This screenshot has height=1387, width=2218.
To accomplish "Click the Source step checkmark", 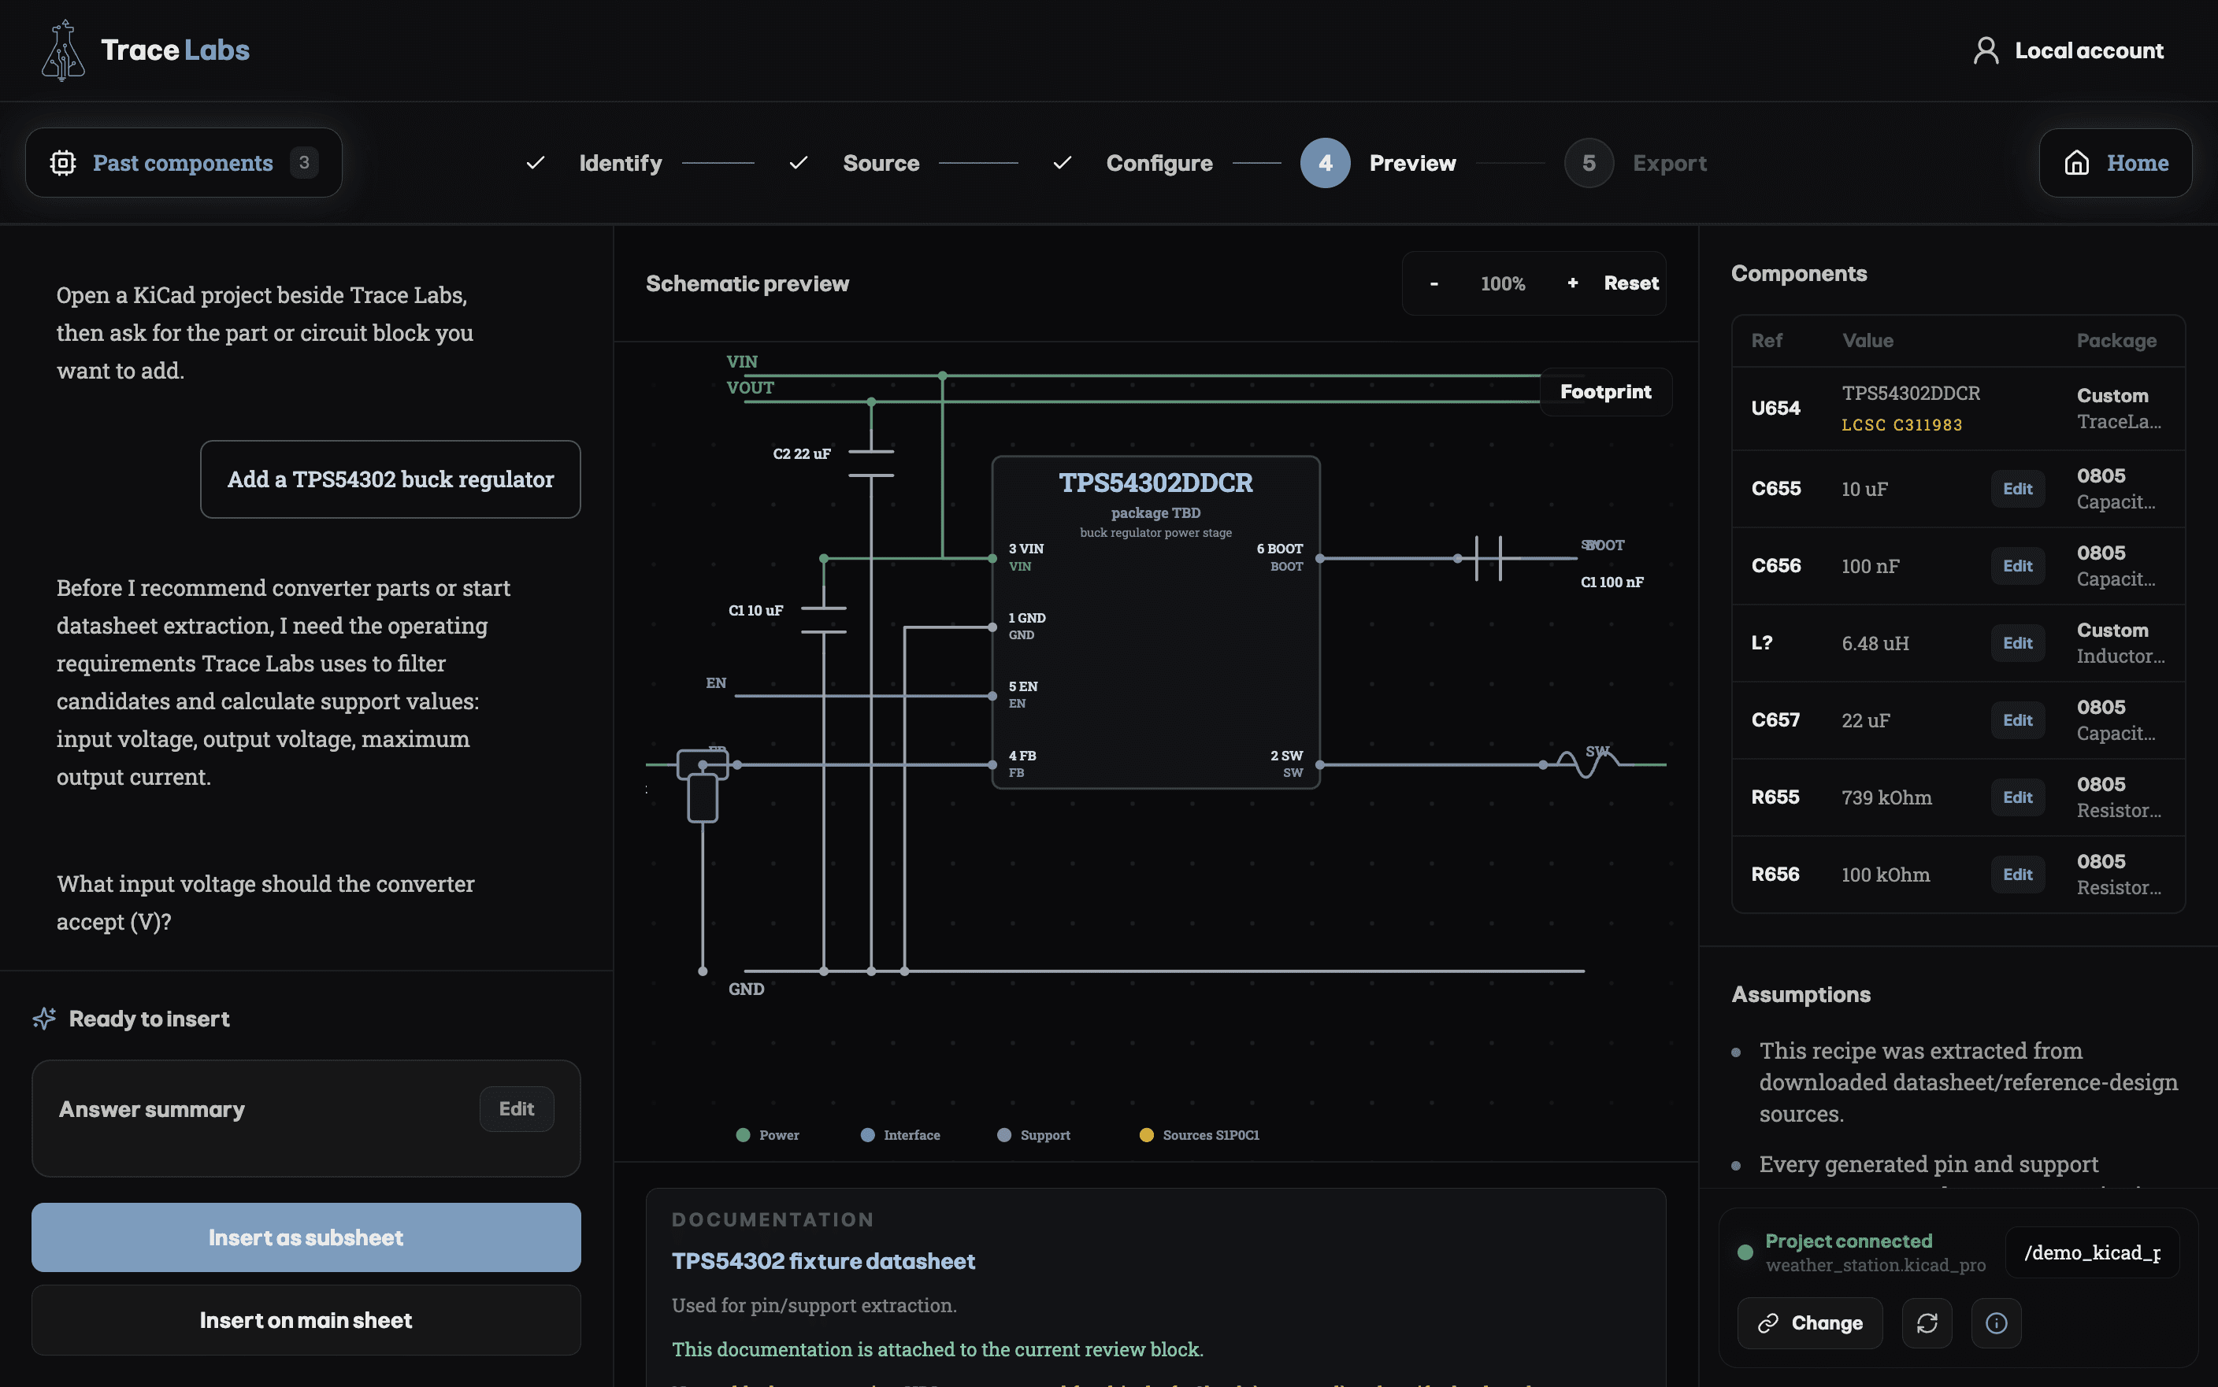I will coord(799,163).
